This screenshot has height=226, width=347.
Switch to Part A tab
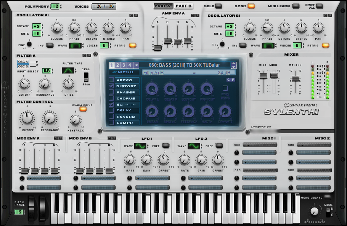tap(163, 6)
